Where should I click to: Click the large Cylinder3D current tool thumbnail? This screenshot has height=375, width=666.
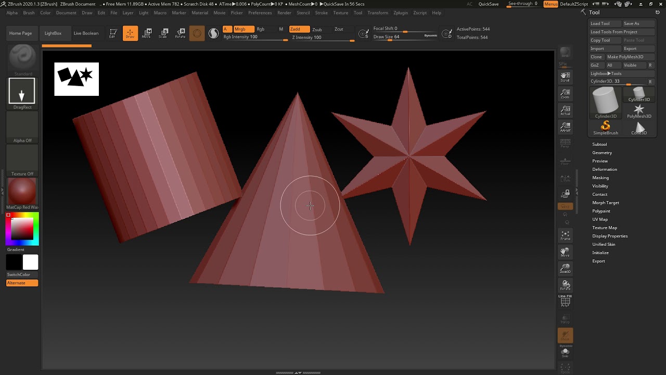coord(606,102)
